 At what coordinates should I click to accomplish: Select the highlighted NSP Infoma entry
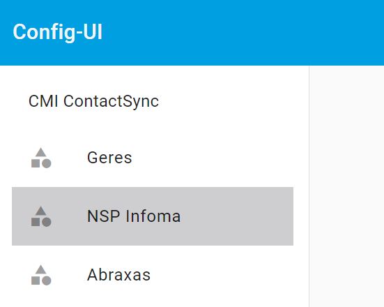[153, 216]
